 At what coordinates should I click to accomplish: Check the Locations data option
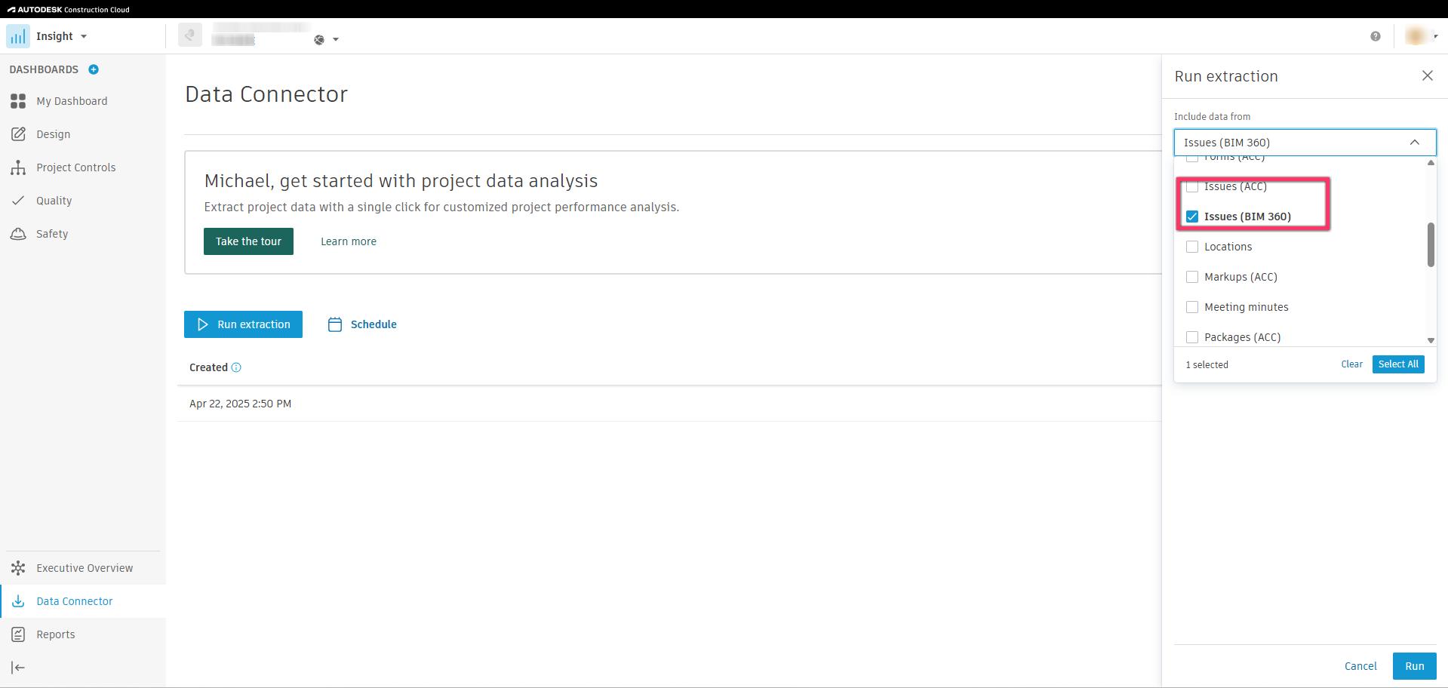1192,246
